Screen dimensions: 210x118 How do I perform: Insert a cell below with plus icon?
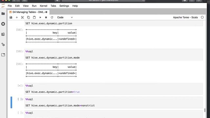(x=17, y=17)
